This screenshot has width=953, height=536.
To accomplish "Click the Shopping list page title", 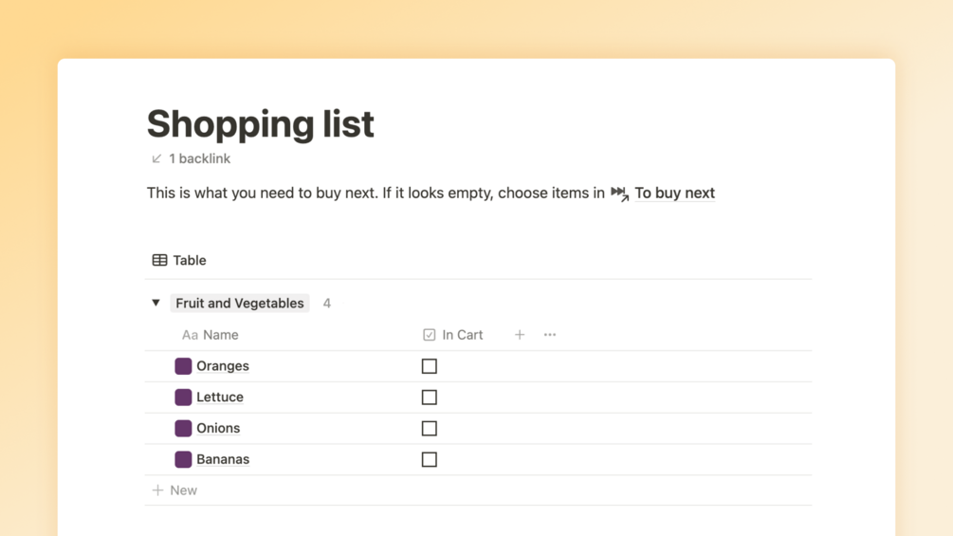I will [x=261, y=123].
